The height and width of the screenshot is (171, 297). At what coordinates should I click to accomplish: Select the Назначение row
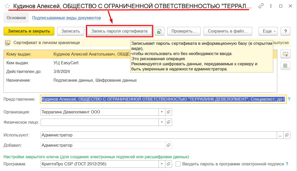tap(140, 80)
